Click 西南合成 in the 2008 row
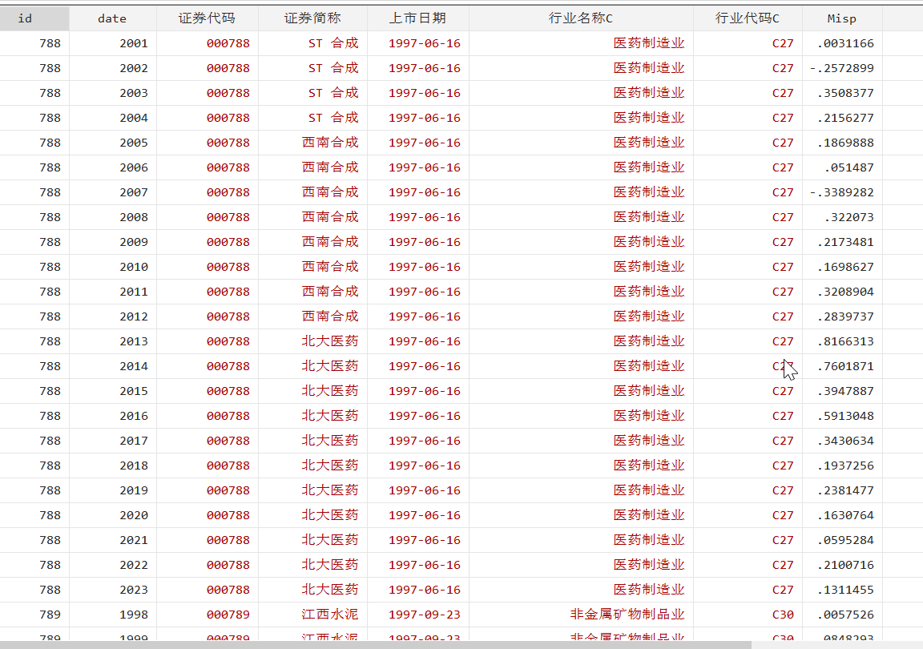This screenshot has height=649, width=923. (x=330, y=217)
